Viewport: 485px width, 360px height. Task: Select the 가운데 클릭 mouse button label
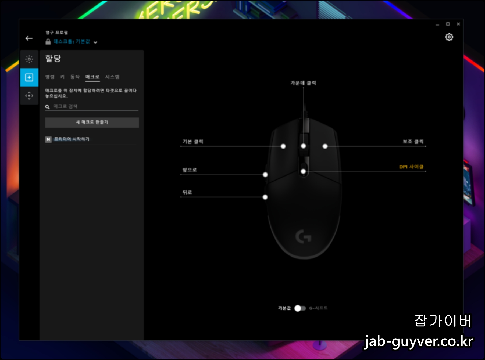(303, 83)
